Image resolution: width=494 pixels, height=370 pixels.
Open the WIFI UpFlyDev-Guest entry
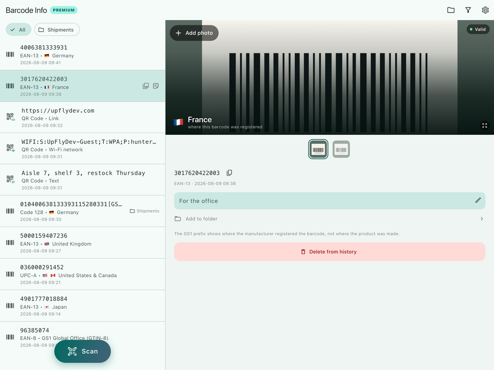[82, 148]
